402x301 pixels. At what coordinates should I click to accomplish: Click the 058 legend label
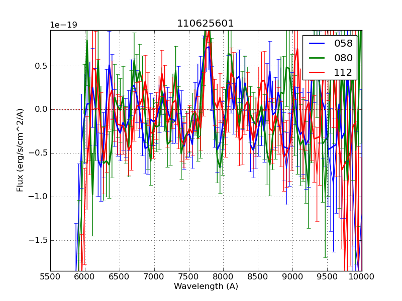(343, 44)
